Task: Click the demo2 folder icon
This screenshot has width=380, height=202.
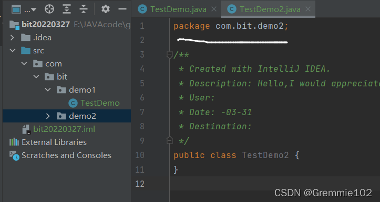Action: 61,116
